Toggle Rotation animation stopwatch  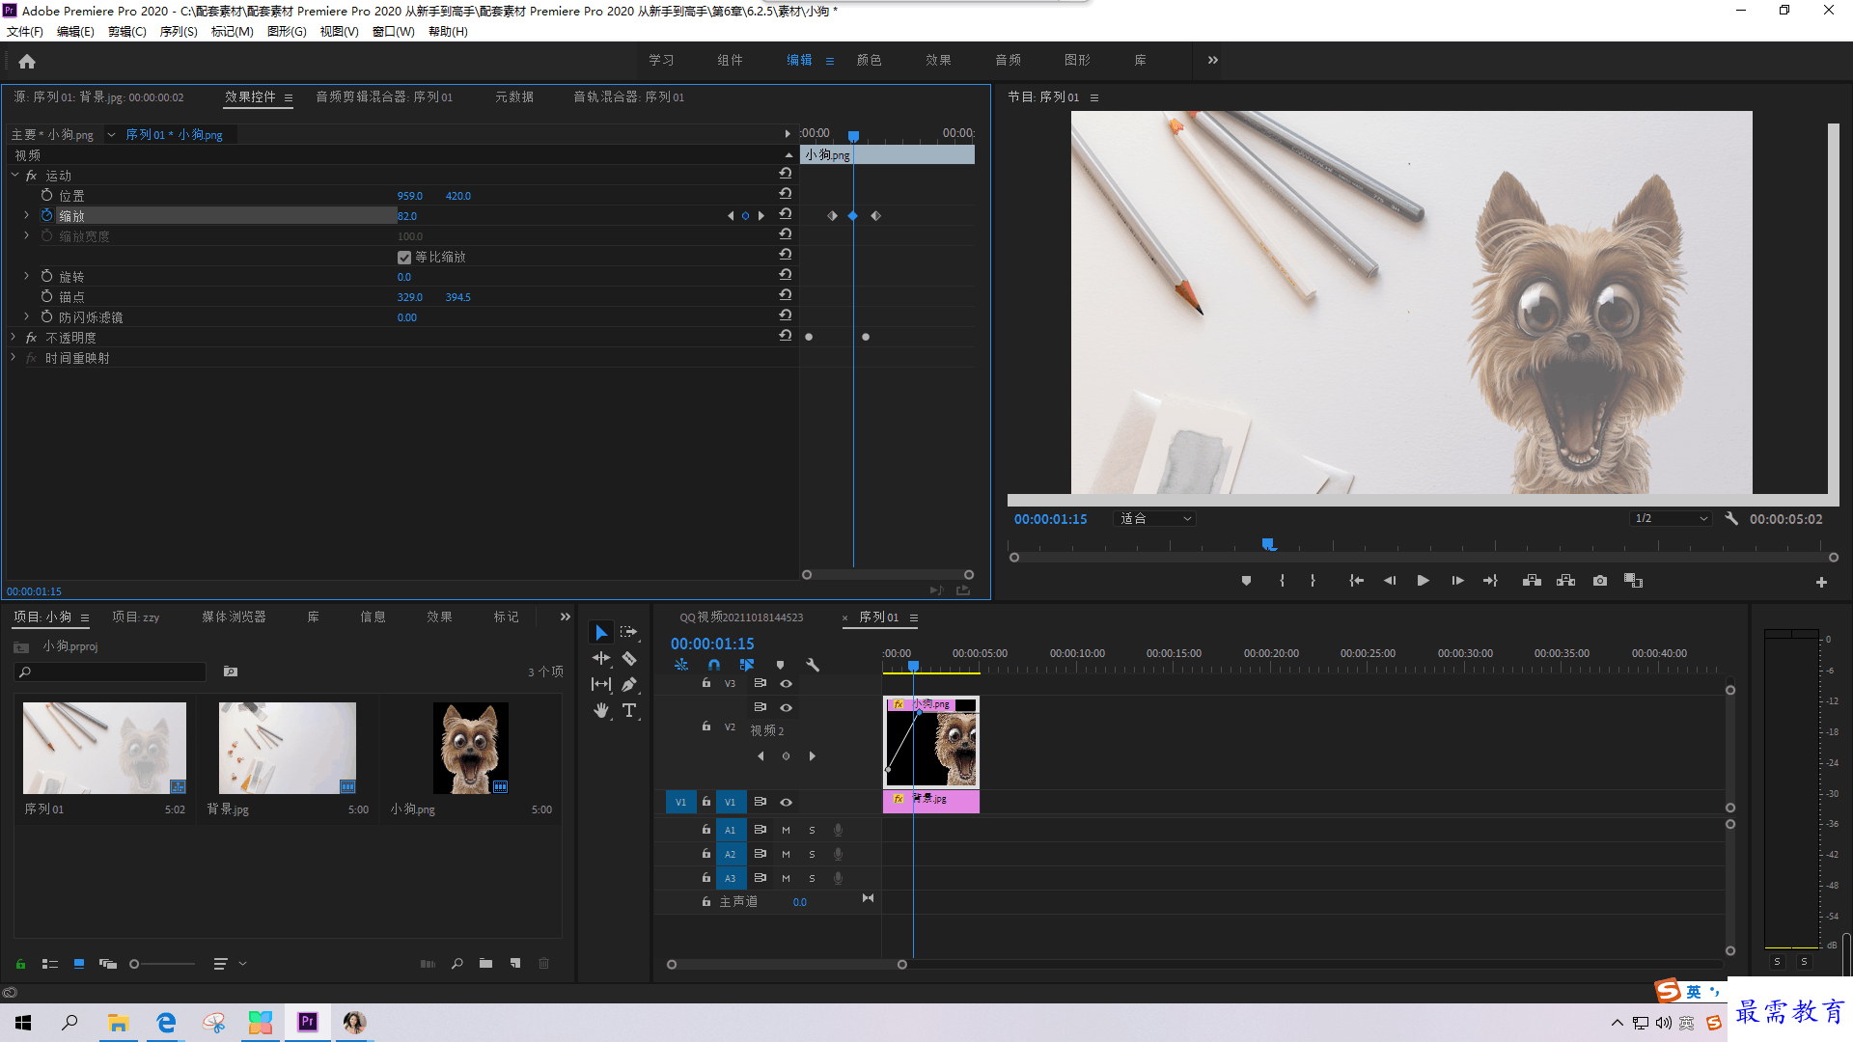pyautogui.click(x=46, y=276)
